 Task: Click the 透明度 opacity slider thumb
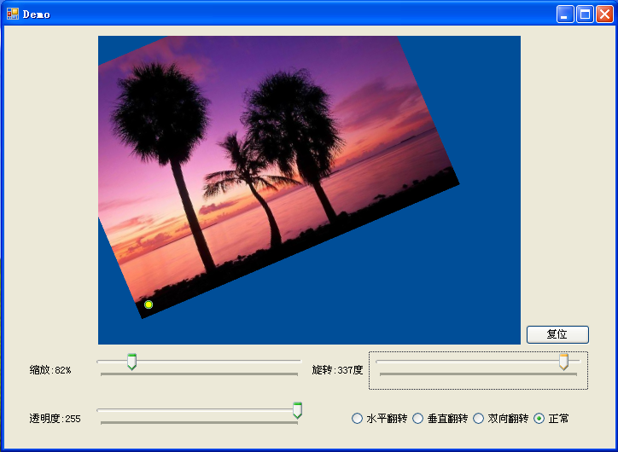tap(297, 410)
